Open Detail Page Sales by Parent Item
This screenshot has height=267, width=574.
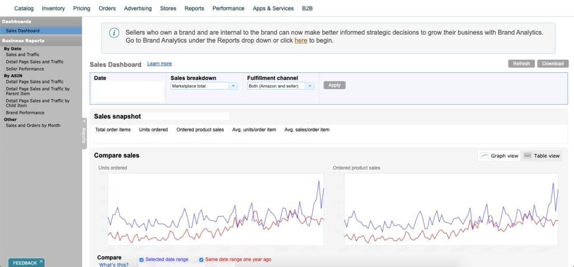38,91
